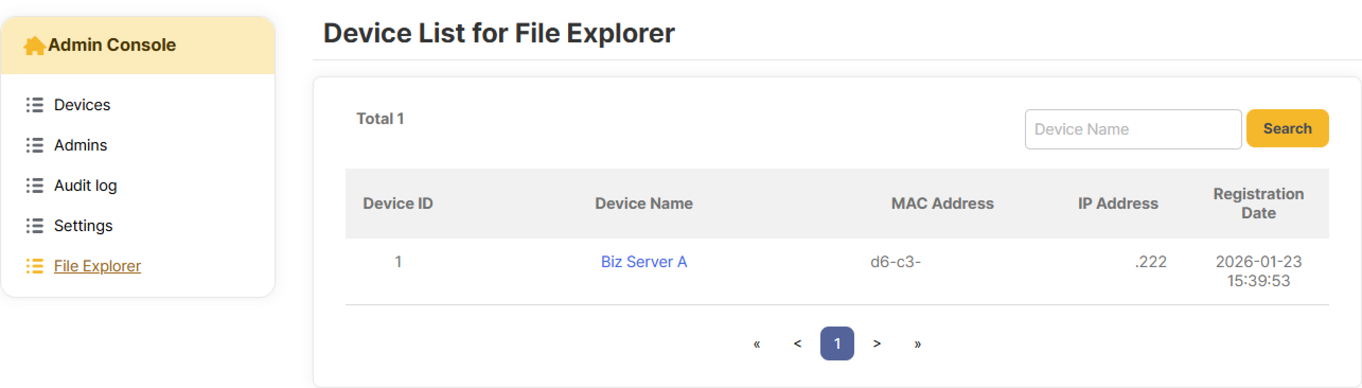Focus the Device Name search field
Screen dimensions: 1362x388
point(1133,129)
